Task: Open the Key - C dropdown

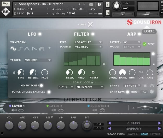Action: click(x=66, y=87)
